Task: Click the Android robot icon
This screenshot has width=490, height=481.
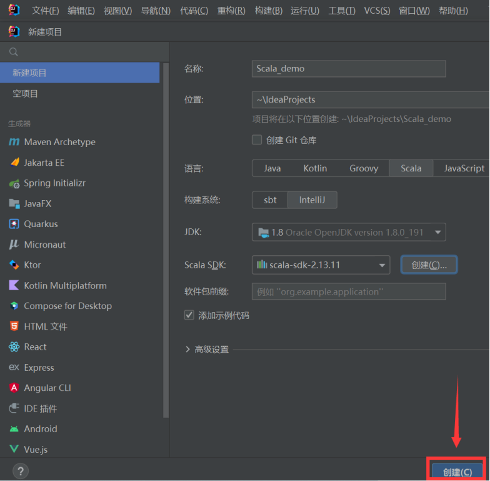Action: [14, 429]
